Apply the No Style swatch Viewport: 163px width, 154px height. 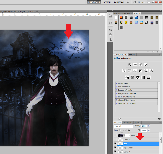[116, 17]
